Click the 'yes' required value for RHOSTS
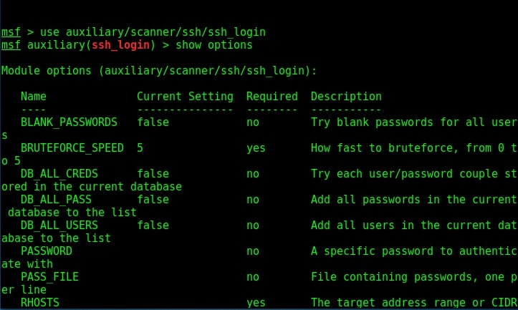Screen dimensions: 518x310 [256, 303]
